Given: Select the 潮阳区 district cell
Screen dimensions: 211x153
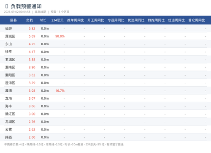Looking at the screenshot, I should pos(10,75).
